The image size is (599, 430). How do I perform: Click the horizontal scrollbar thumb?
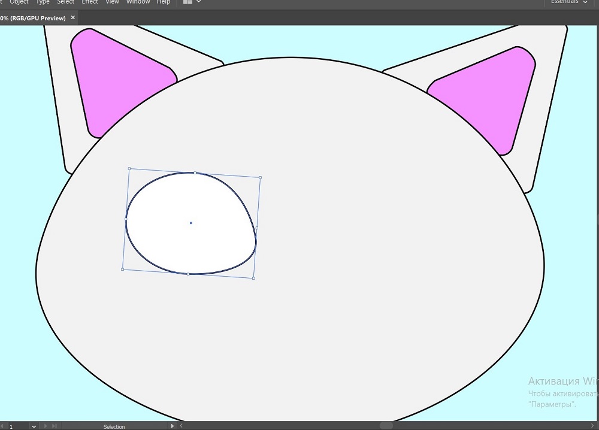pos(386,426)
